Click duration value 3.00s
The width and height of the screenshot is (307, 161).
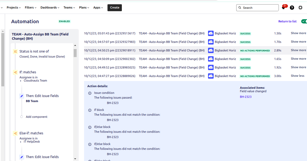coord(278,76)
